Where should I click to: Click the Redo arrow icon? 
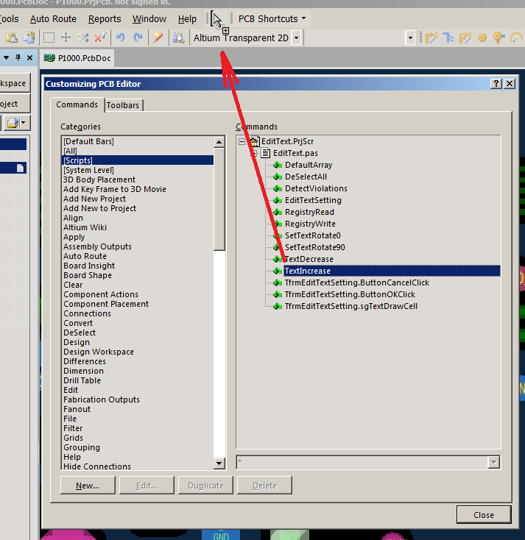click(138, 38)
